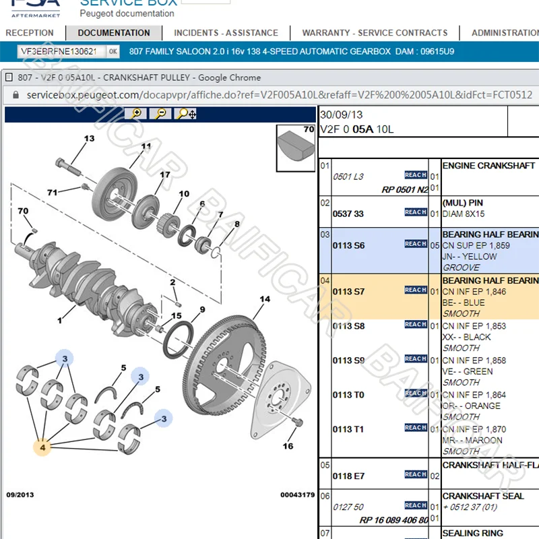Click REACH badge for part 0537 33
Image resolution: width=539 pixels, height=539 pixels.
(416, 212)
